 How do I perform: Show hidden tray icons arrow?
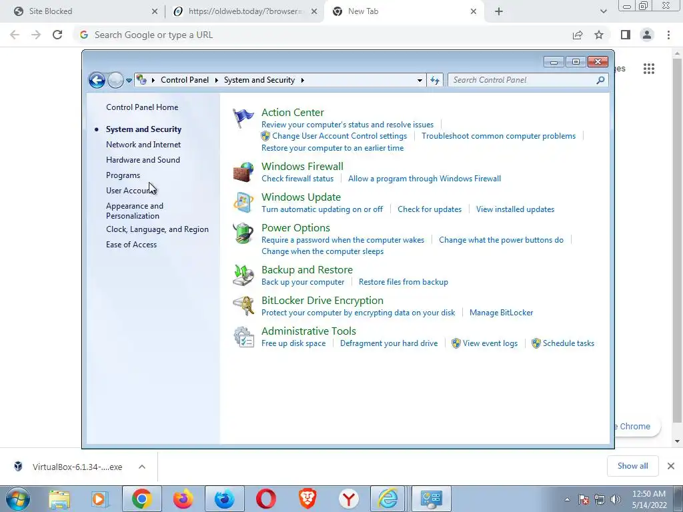(x=567, y=499)
